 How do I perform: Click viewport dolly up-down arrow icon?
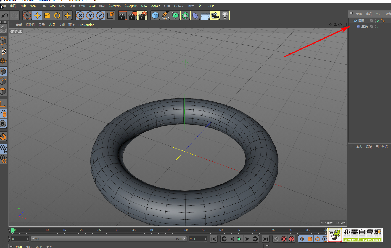pos(335,25)
